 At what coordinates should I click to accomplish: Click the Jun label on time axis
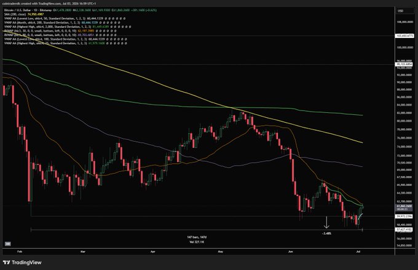290,252
